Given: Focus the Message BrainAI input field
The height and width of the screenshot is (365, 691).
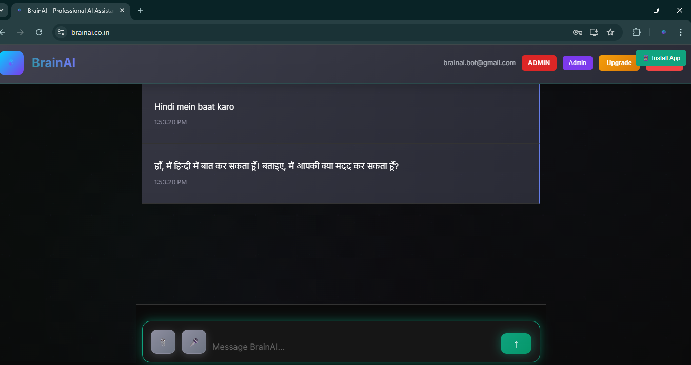Looking at the screenshot, I should 353,347.
